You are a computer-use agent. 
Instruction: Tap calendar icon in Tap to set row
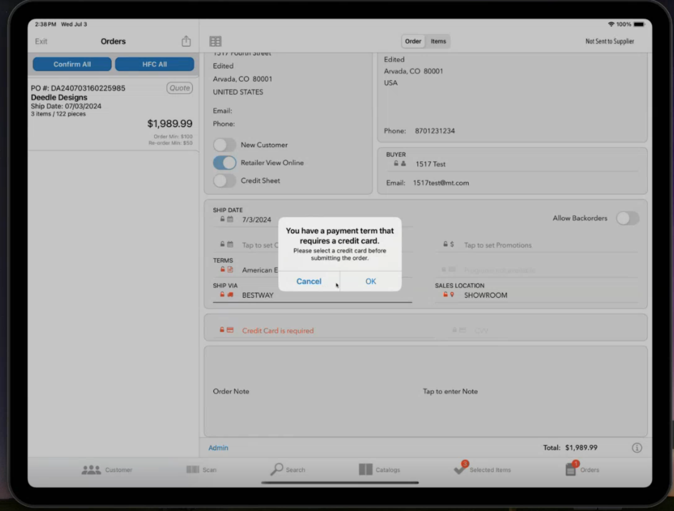(x=230, y=244)
